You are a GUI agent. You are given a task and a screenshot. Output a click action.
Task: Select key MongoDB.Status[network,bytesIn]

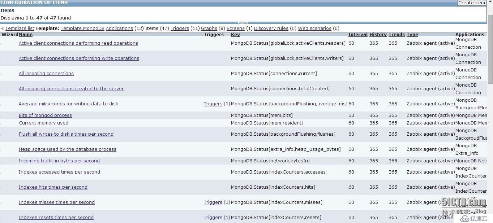tap(270, 161)
